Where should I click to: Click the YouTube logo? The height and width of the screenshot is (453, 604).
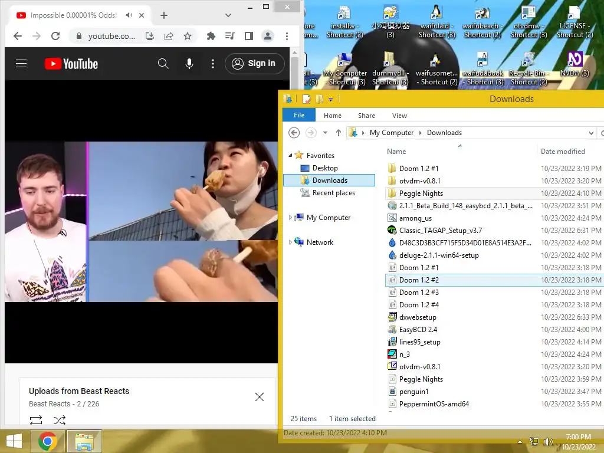71,64
